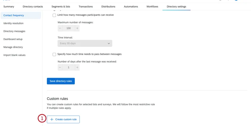
Task: Enable limit on messages participants can receive
Action: point(54,15)
